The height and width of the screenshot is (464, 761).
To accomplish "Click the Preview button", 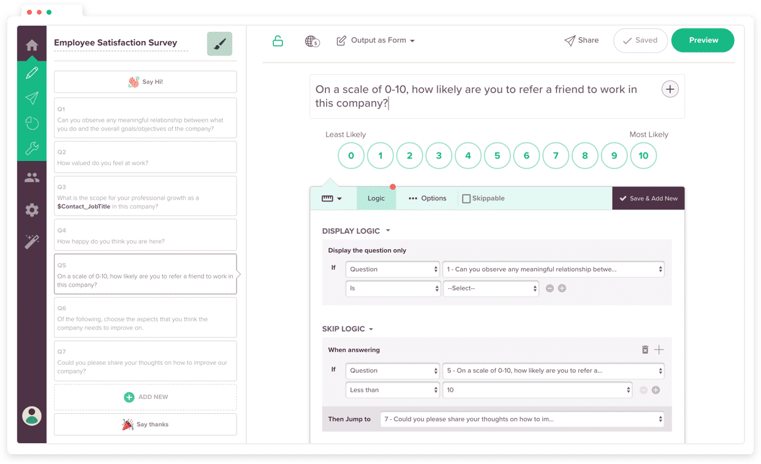I will click(703, 40).
